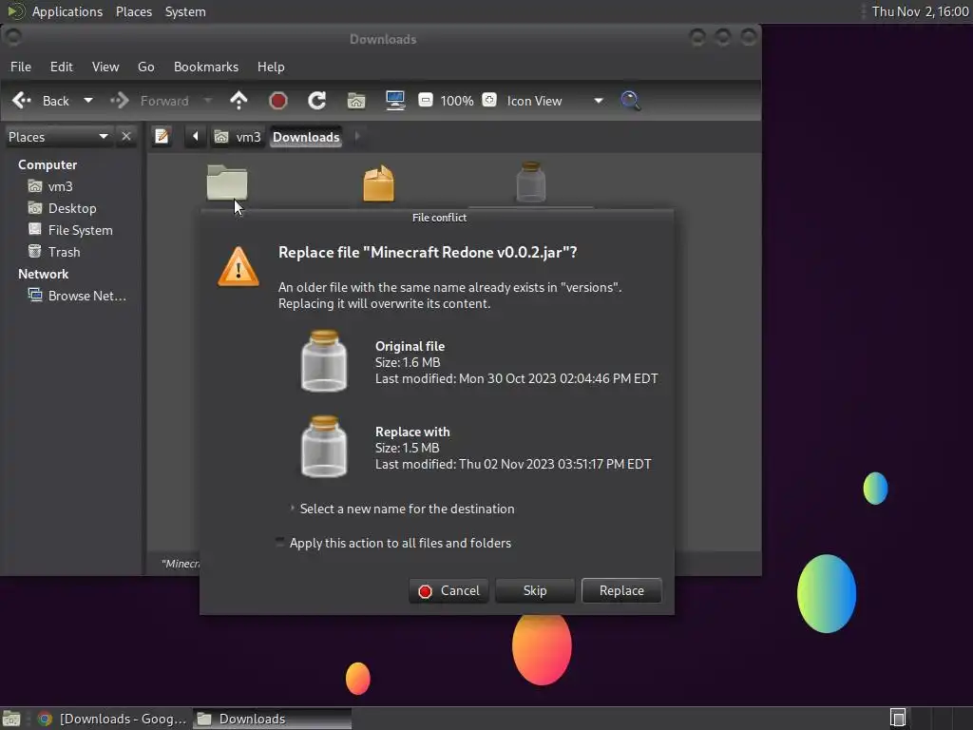Viewport: 973px width, 730px height.
Task: Click the Original file jar icon
Action: pos(324,361)
